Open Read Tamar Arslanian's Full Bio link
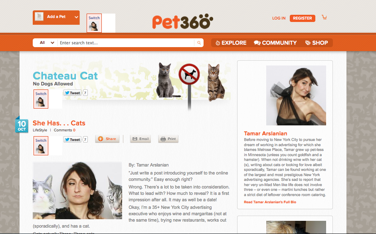 coord(270,202)
